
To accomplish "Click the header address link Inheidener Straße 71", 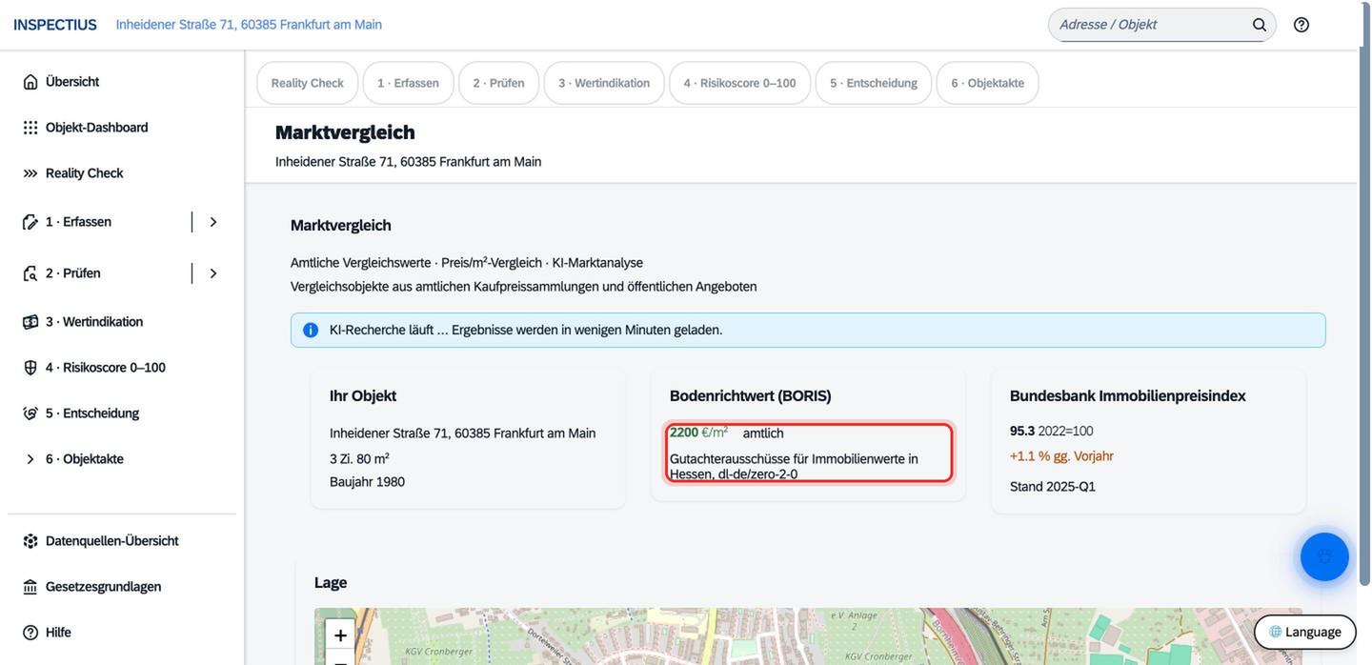I will click(249, 25).
